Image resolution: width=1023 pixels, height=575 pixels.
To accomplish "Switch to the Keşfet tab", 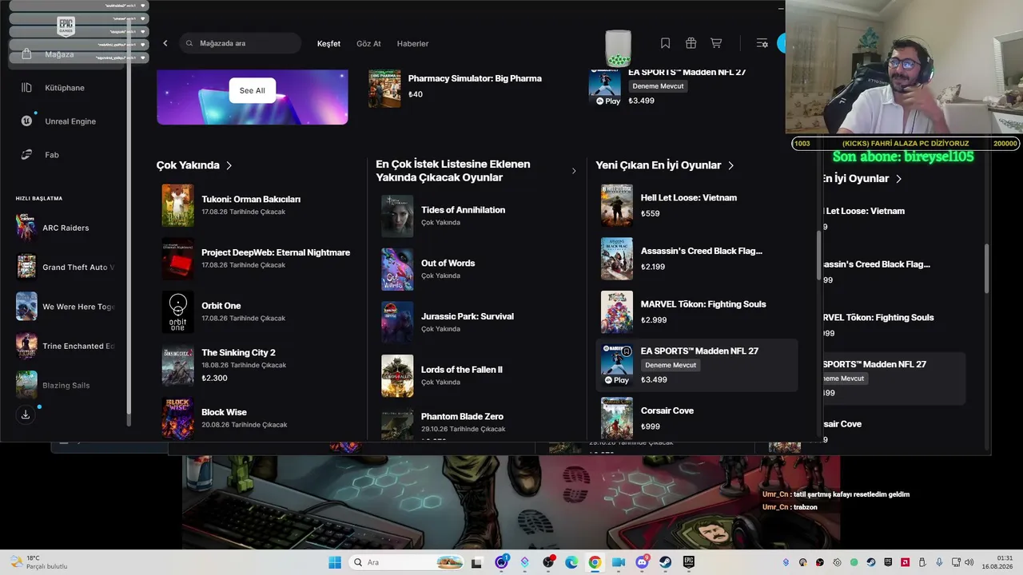I will [x=328, y=43].
